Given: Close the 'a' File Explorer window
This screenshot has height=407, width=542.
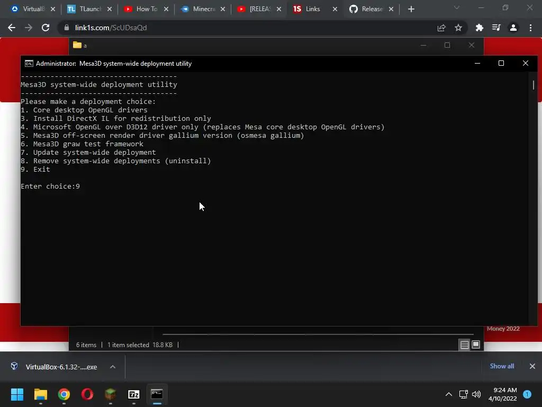Looking at the screenshot, I should [472, 46].
